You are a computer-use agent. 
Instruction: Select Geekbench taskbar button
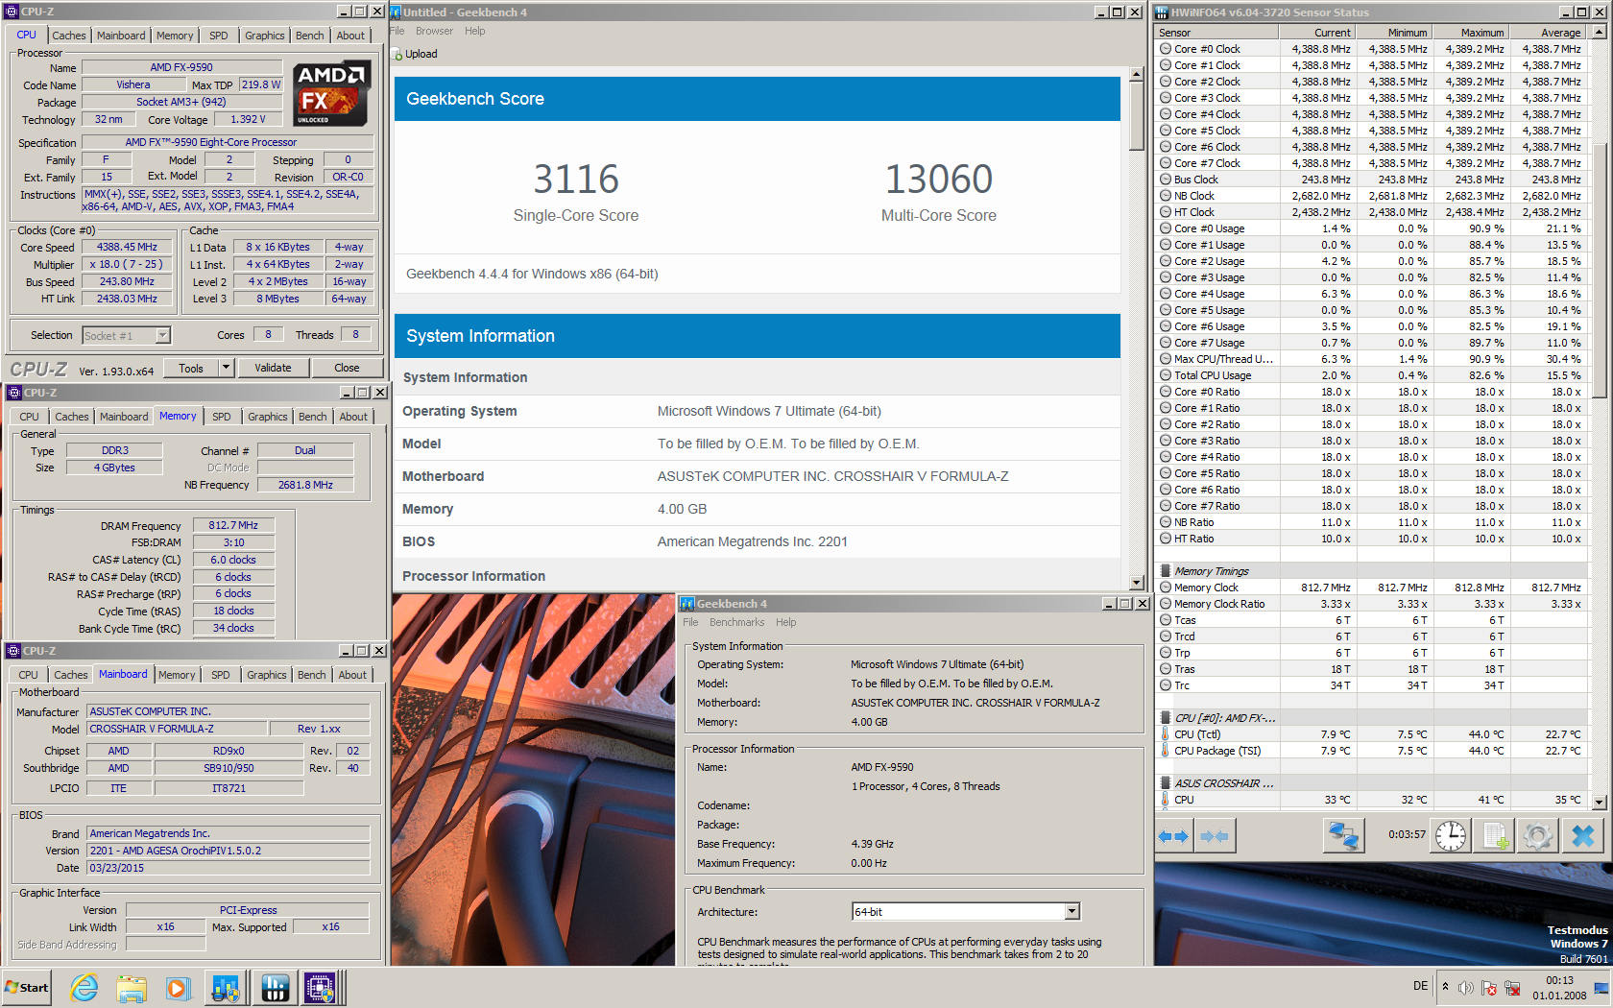pos(227,988)
